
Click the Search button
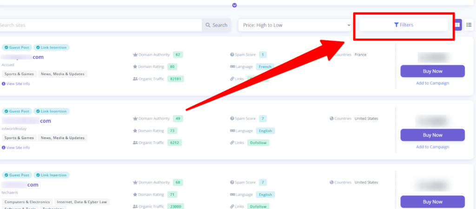tap(217, 25)
